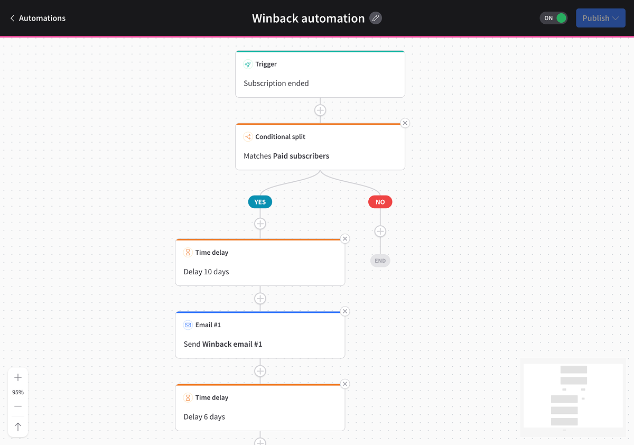Remove the Conditional split step
Screen dimensions: 634x445
(x=405, y=123)
